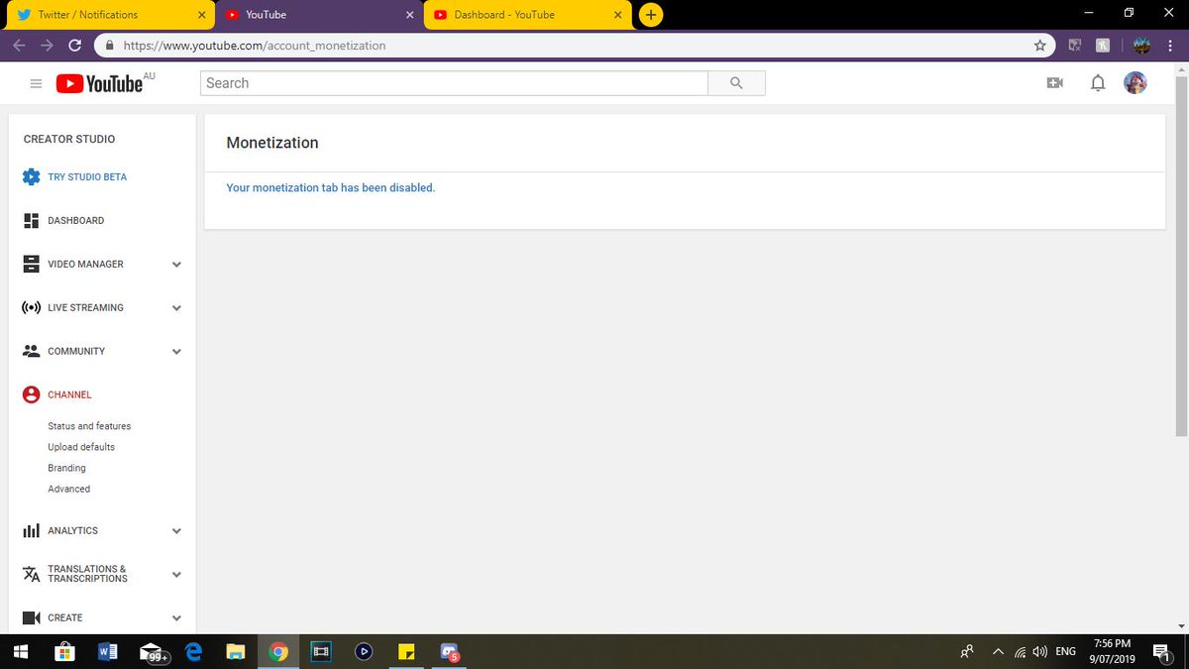Bookmark this page with the star icon

pyautogui.click(x=1039, y=45)
